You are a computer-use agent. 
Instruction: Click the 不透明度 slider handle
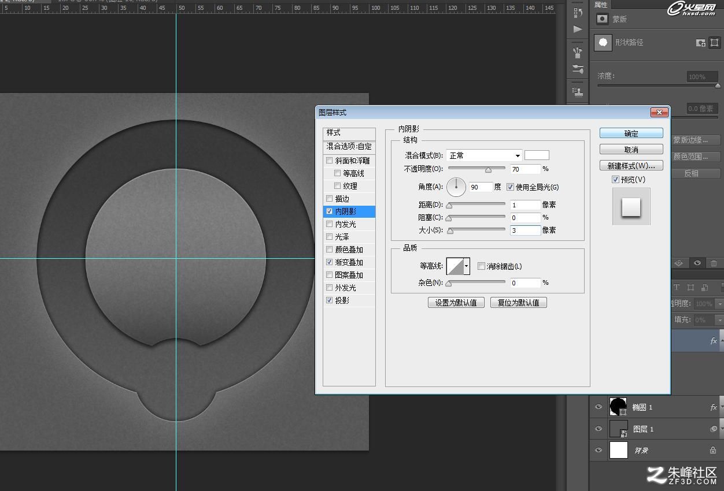pos(488,170)
